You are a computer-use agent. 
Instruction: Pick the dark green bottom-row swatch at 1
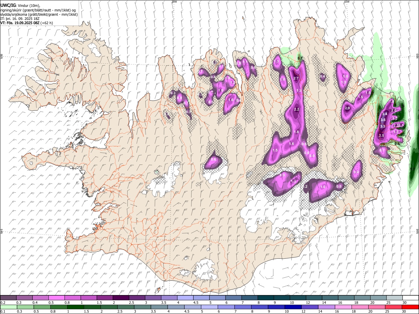[x=76, y=307]
